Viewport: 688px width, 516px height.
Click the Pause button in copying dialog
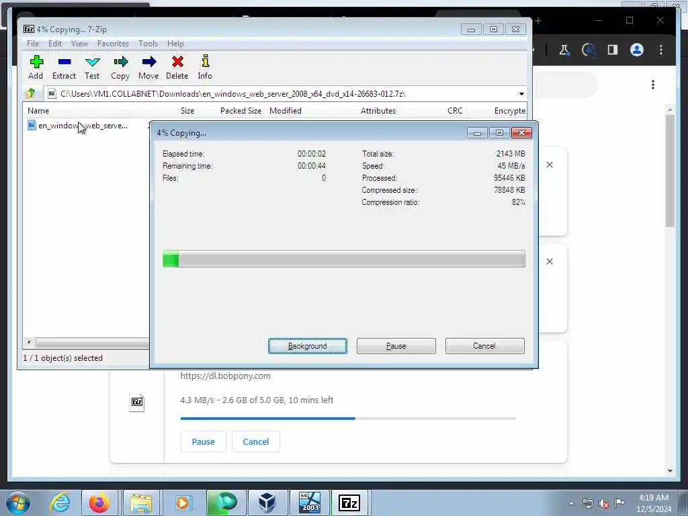point(396,346)
